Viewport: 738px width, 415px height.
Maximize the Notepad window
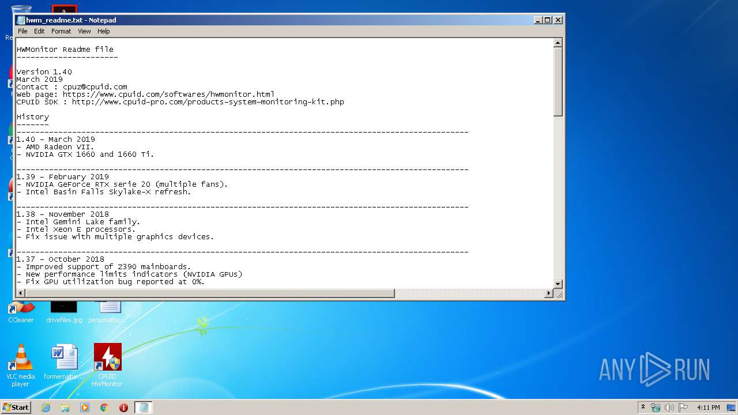click(548, 20)
